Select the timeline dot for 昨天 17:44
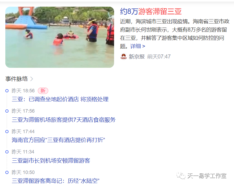Screen dimensions: 234x186 (x=7, y=132)
